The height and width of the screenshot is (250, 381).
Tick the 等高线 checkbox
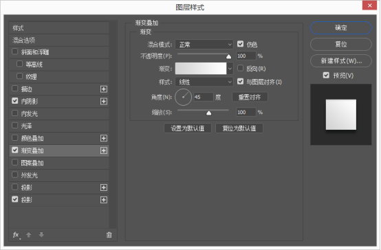[20, 64]
